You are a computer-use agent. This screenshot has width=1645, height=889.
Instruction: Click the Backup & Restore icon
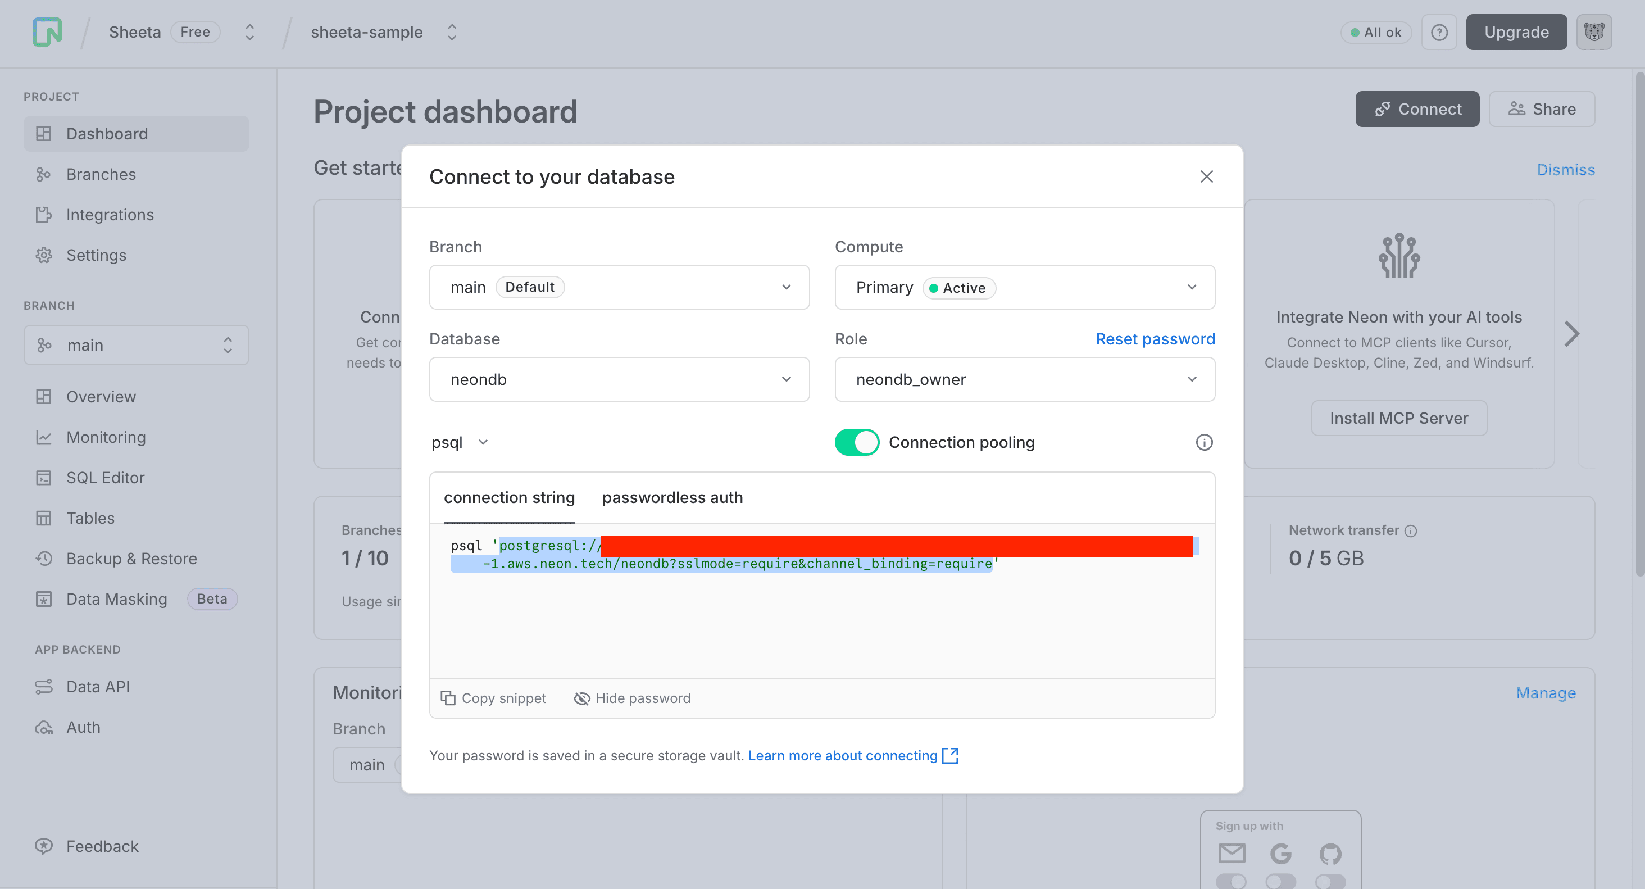click(43, 558)
